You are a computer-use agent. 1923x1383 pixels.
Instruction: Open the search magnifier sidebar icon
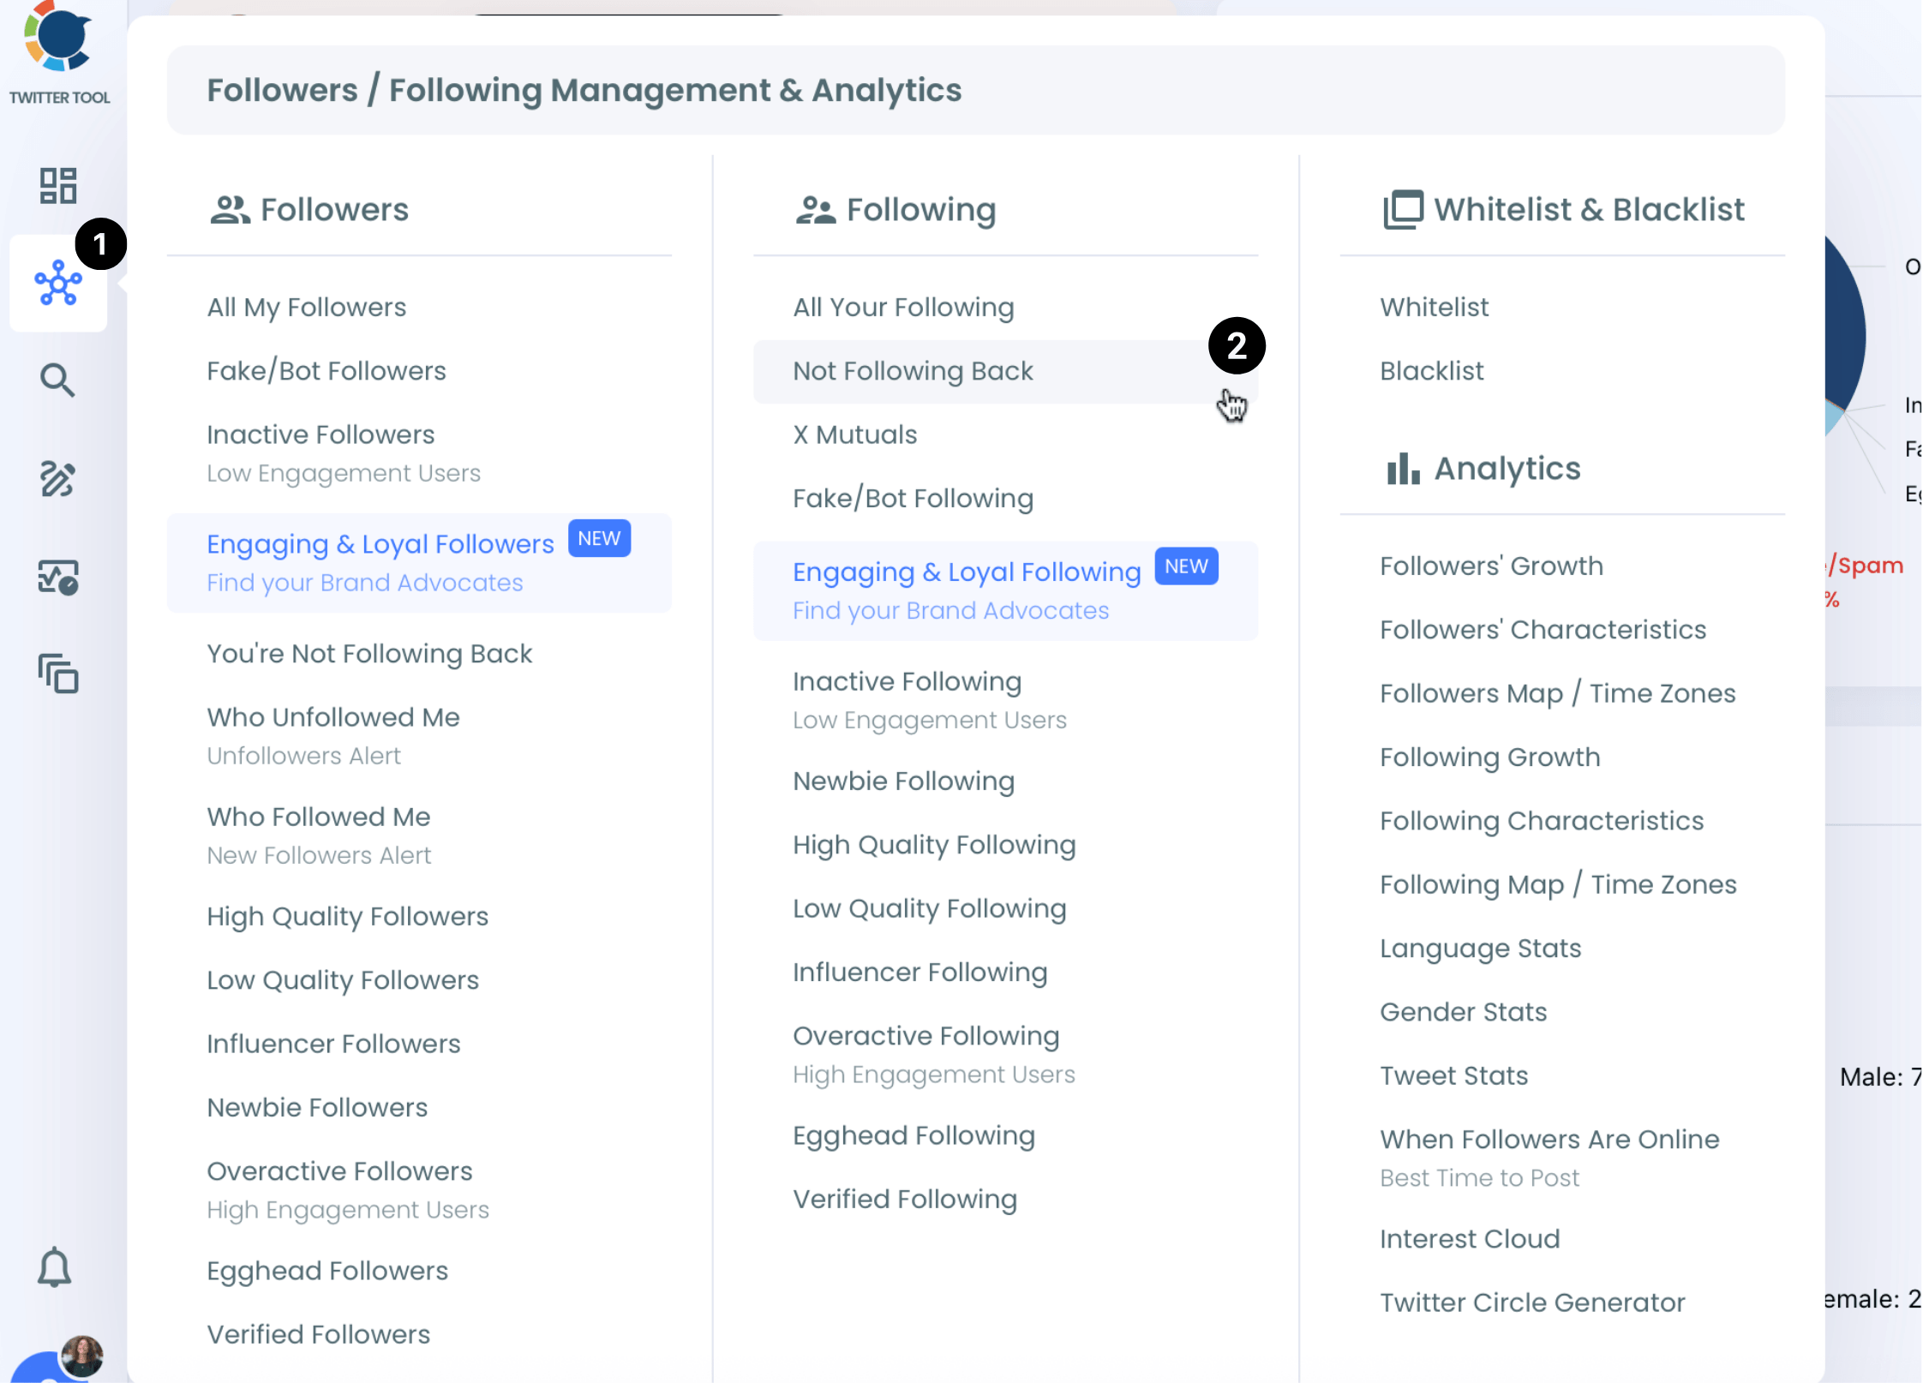[58, 380]
